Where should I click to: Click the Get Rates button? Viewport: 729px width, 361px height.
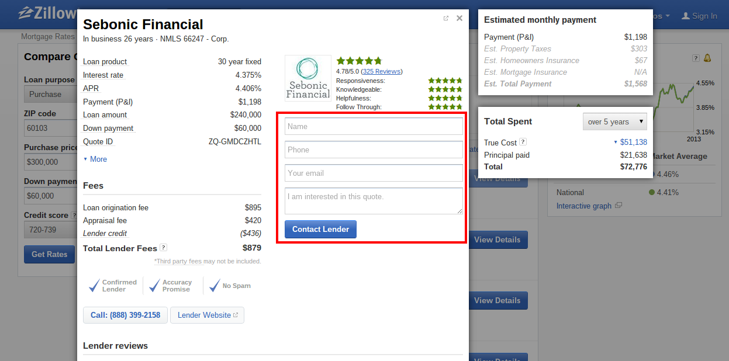tap(50, 254)
